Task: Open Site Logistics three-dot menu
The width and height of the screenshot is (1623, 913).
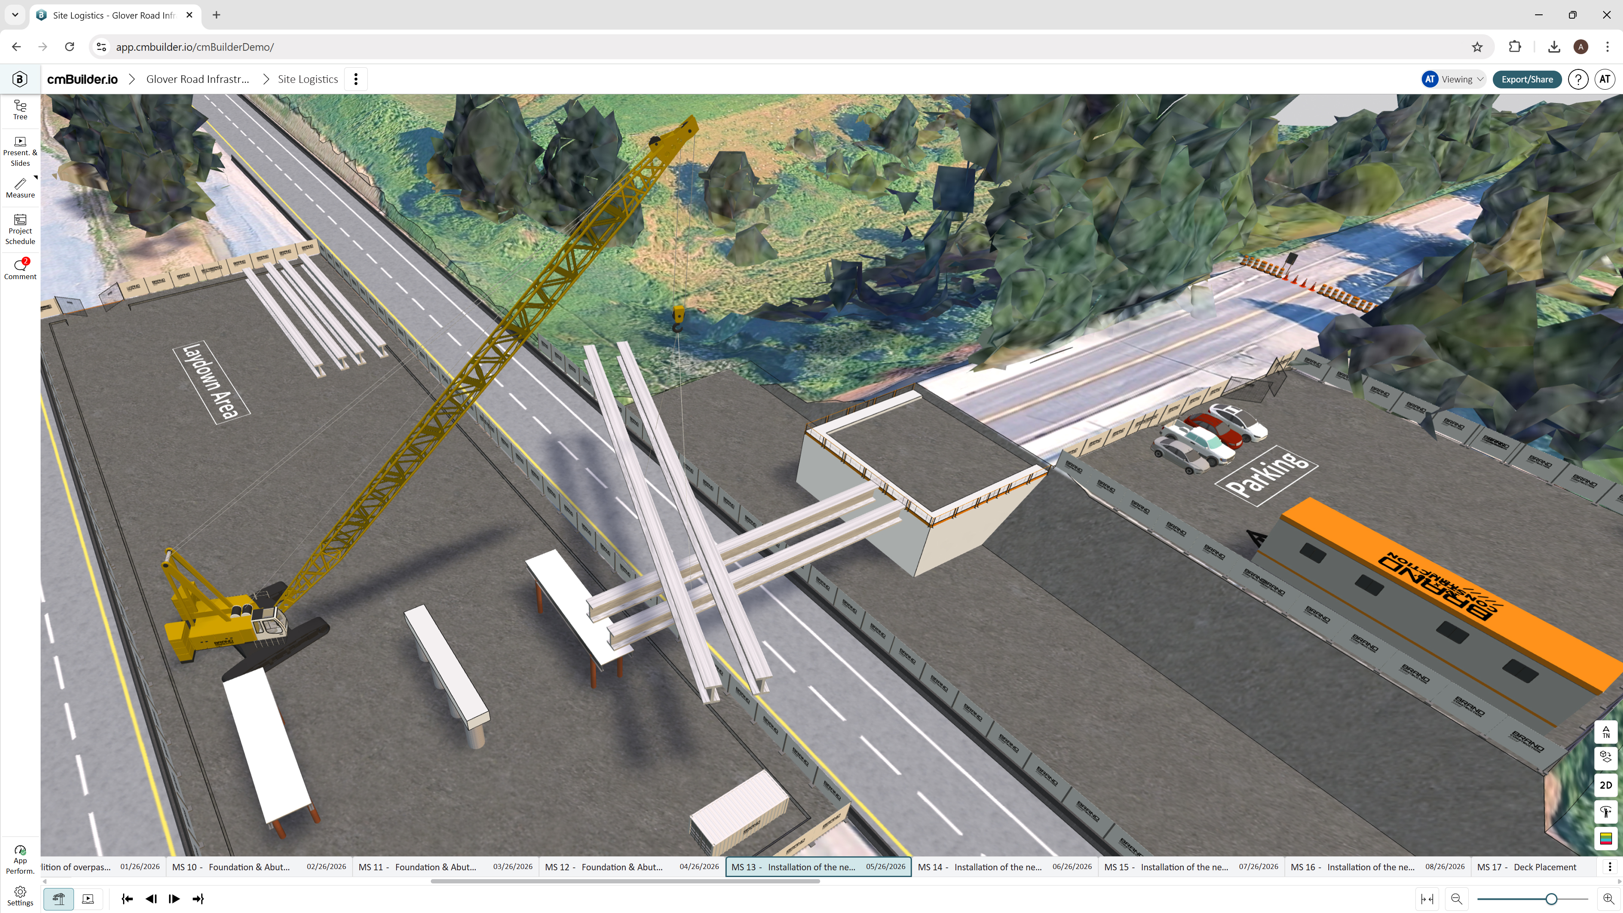Action: tap(356, 80)
